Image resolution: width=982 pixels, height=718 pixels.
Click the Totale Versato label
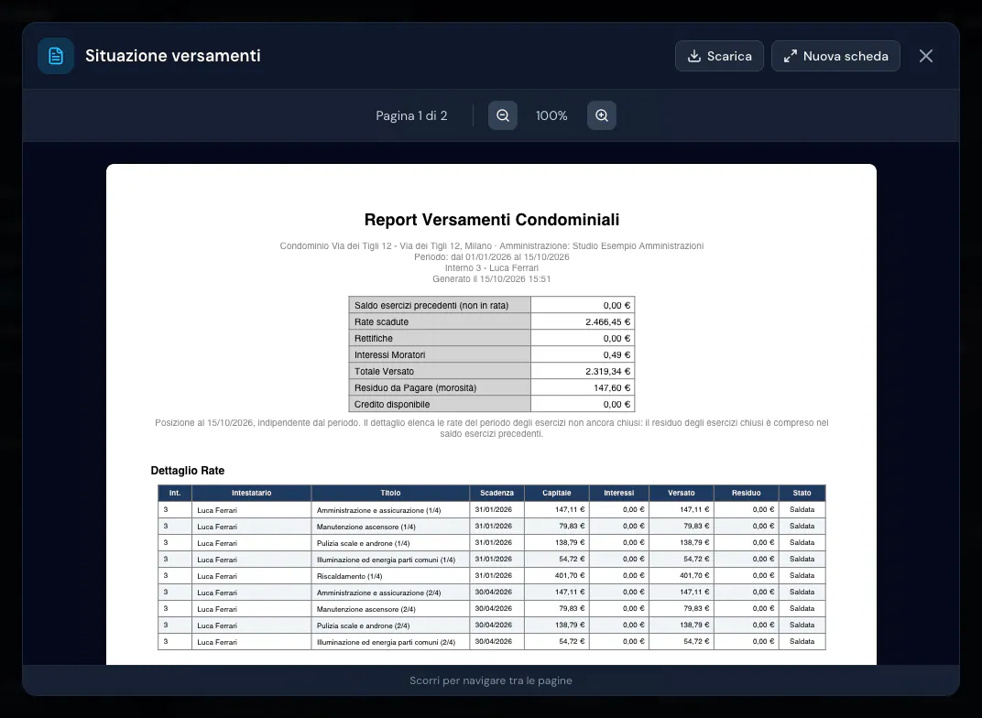coord(384,371)
